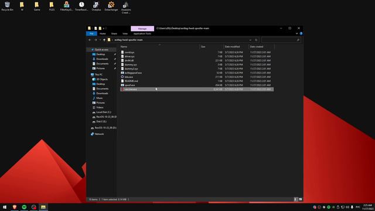Select 3D Objects under This PC
Image resolution: width=375 pixels, height=211 pixels.
[102, 79]
